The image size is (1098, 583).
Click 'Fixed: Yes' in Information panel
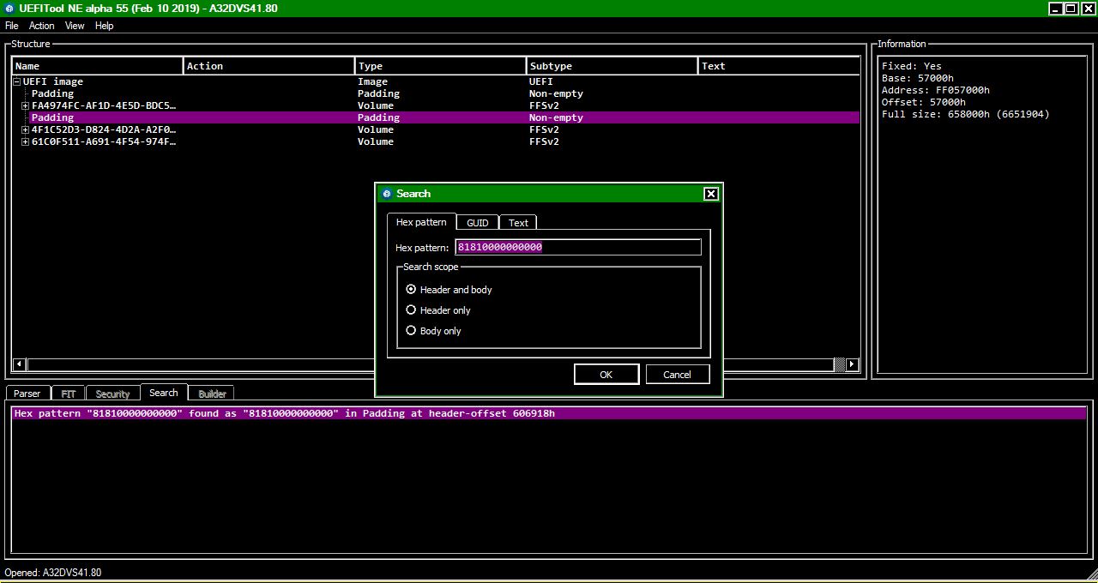(x=911, y=66)
